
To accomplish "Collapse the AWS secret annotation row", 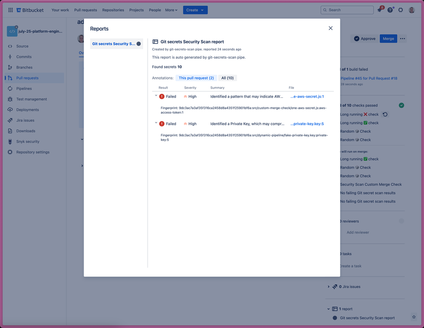I will click(x=156, y=96).
